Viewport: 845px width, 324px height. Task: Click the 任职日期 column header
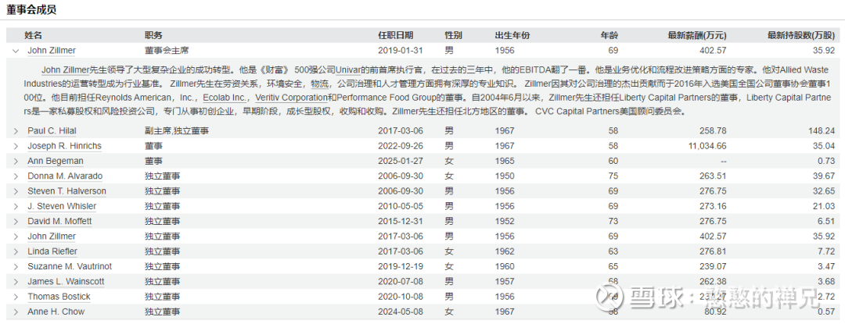(396, 35)
